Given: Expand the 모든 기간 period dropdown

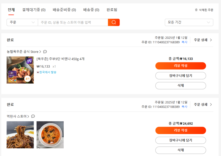Looking at the screenshot, I should click(x=189, y=22).
